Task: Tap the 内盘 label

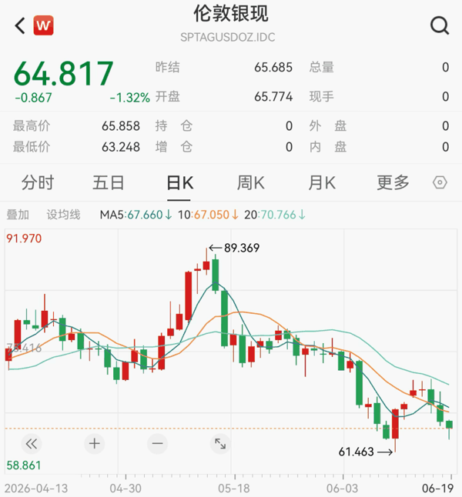Action: [x=328, y=147]
